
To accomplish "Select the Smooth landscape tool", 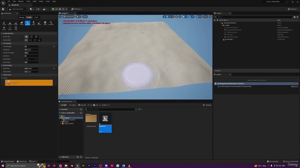I will coord(10,23).
